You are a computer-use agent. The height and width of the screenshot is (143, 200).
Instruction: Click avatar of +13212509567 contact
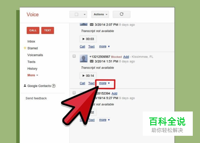pyautogui.click(x=84, y=58)
